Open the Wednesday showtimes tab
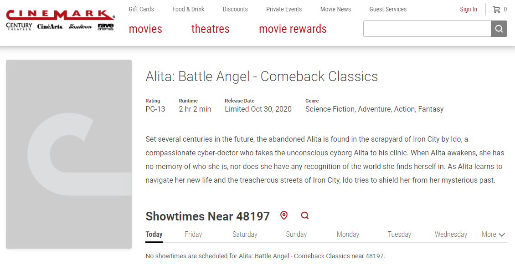This screenshot has height=266, width=515. [x=451, y=235]
